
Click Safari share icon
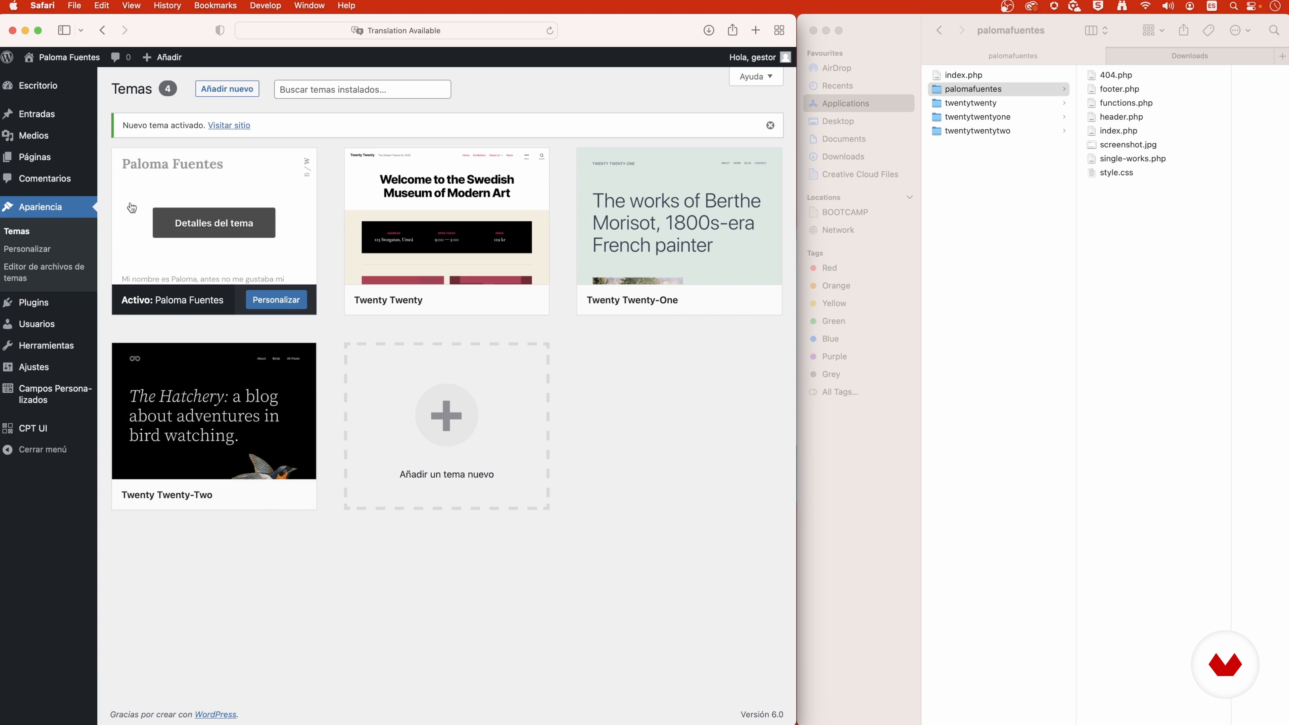(x=732, y=30)
